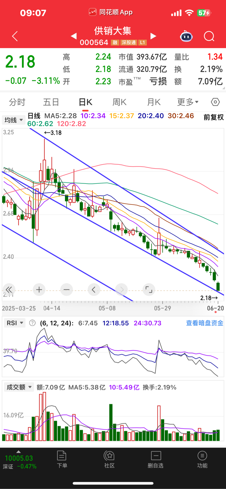Switch to next stock with right triangle

point(153,36)
